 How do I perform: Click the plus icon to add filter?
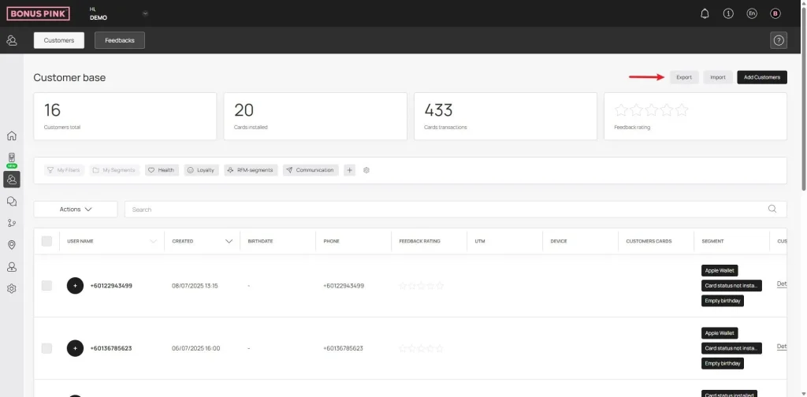coord(350,170)
